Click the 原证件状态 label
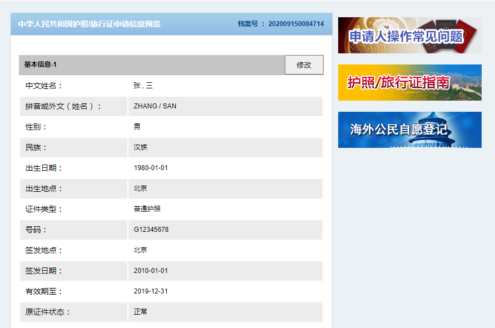Image resolution: width=495 pixels, height=328 pixels. point(48,312)
